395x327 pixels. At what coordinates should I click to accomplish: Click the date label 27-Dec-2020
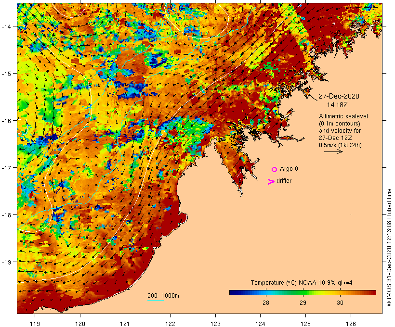[339, 96]
